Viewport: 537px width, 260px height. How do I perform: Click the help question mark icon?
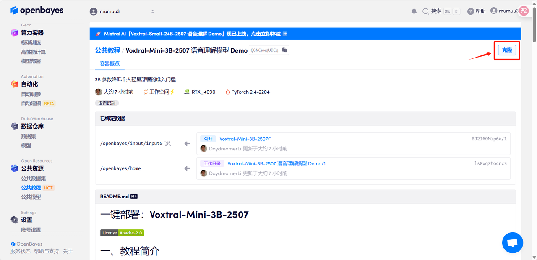[x=471, y=11]
